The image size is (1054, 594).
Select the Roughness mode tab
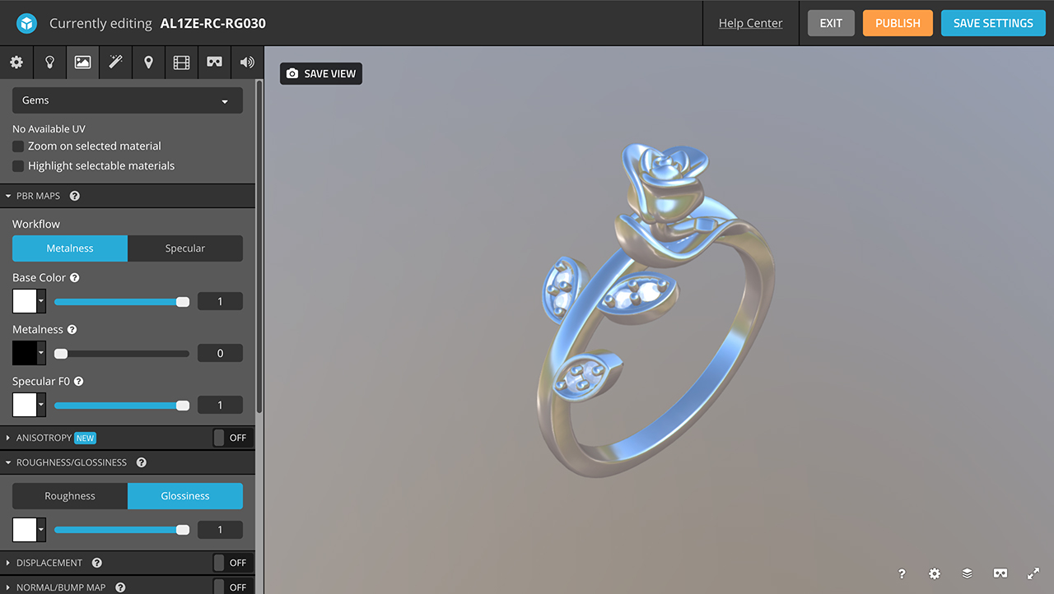click(x=70, y=496)
